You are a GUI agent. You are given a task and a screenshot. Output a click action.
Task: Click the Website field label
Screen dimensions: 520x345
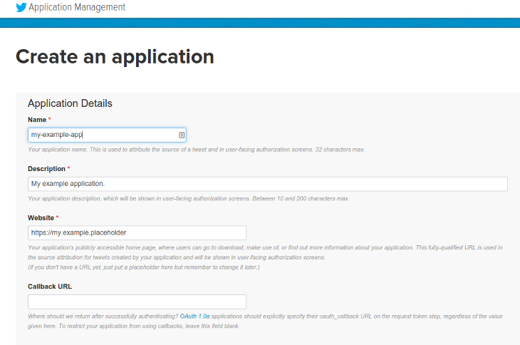point(41,218)
